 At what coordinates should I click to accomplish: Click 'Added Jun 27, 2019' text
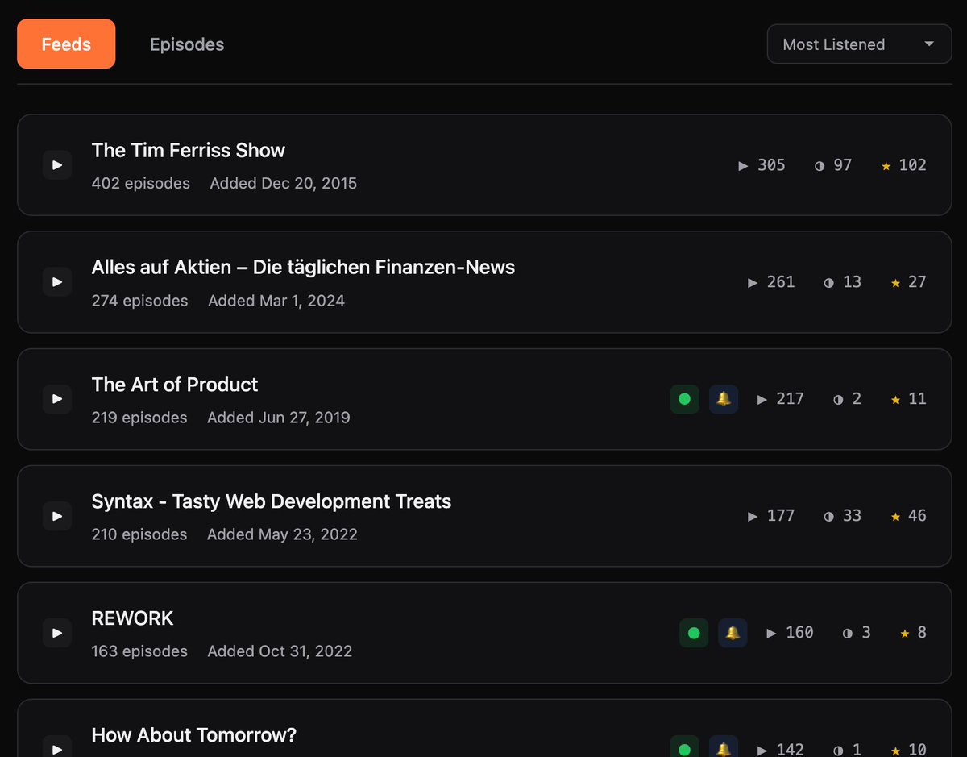279,418
